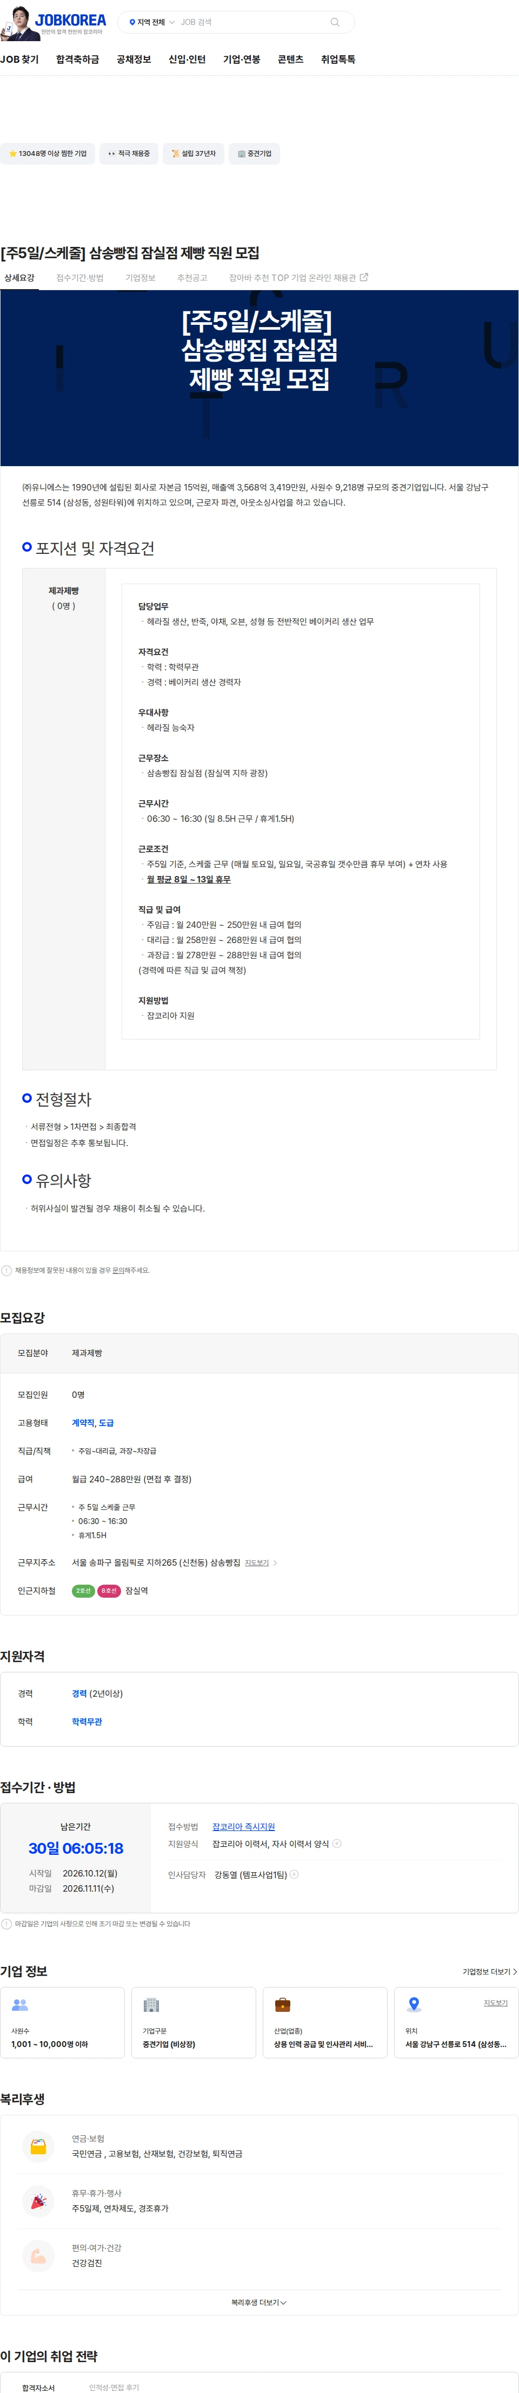The height and width of the screenshot is (2393, 519).
Task: Click the subway line 8호선 badge
Action: 110,1591
